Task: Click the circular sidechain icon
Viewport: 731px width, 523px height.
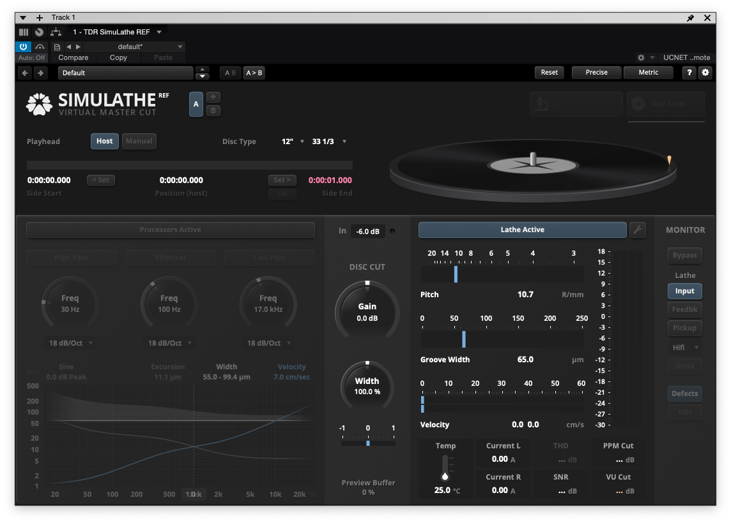Action: (40, 32)
